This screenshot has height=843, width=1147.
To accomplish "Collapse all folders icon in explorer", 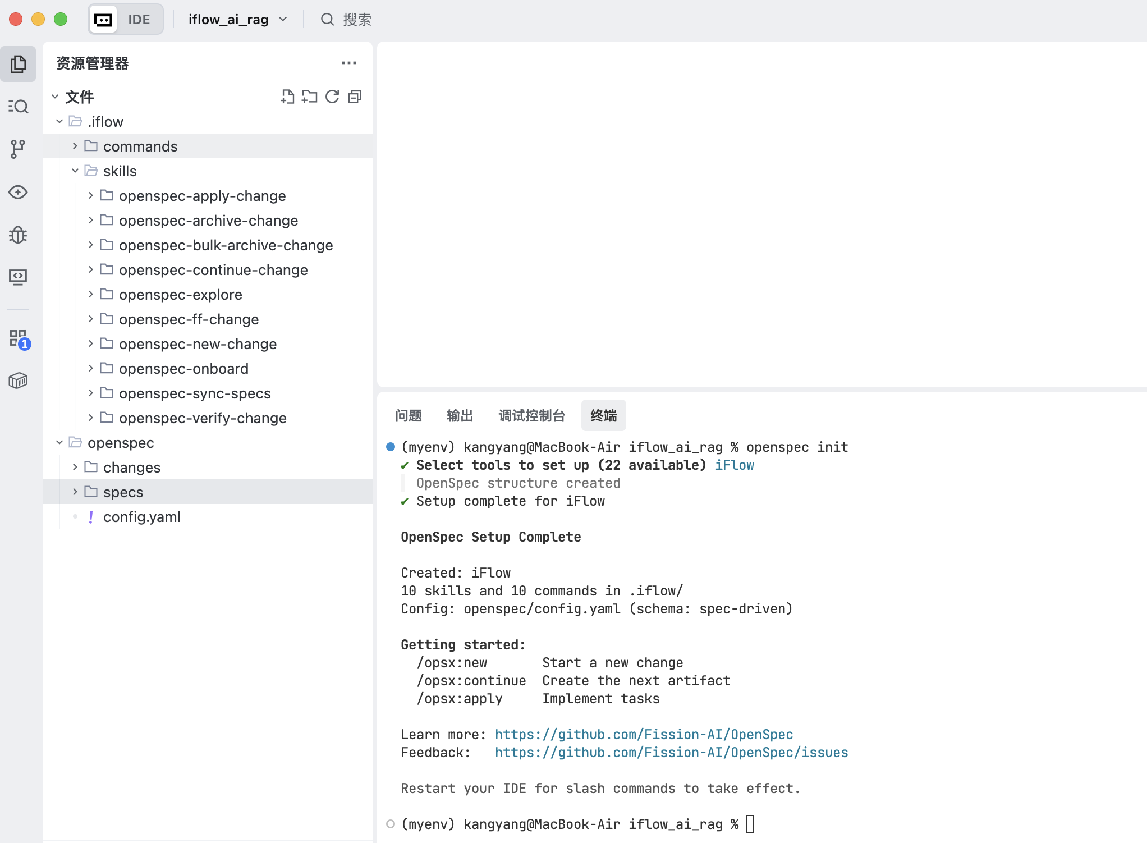I will pos(355,97).
